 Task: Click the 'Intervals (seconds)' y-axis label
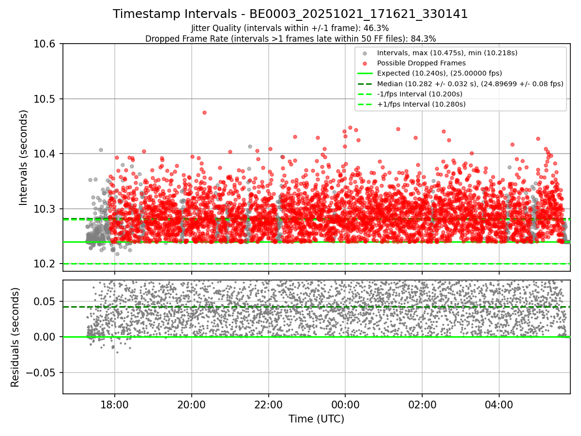[x=24, y=157]
